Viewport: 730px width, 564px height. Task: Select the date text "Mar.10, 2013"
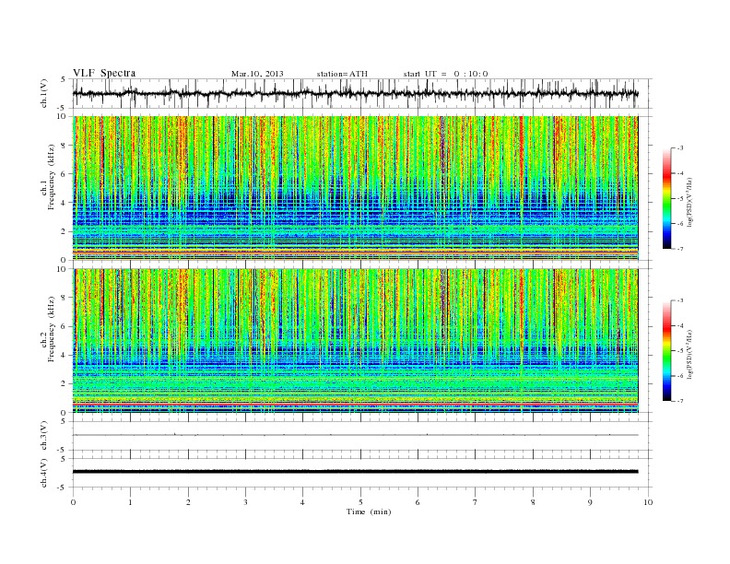pyautogui.click(x=257, y=74)
